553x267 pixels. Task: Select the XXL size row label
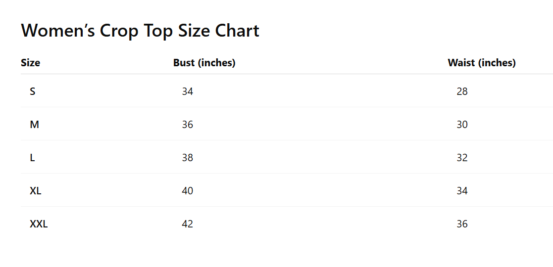pyautogui.click(x=39, y=224)
